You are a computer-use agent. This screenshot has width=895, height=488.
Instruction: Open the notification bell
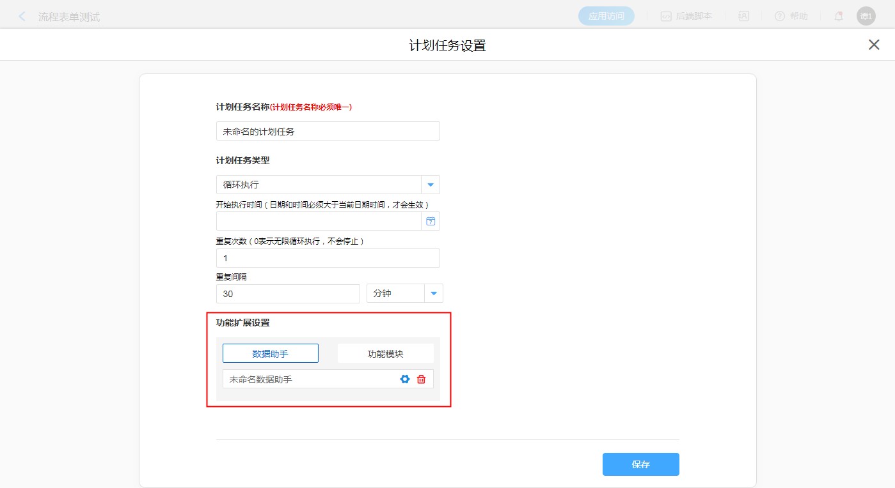(x=839, y=17)
